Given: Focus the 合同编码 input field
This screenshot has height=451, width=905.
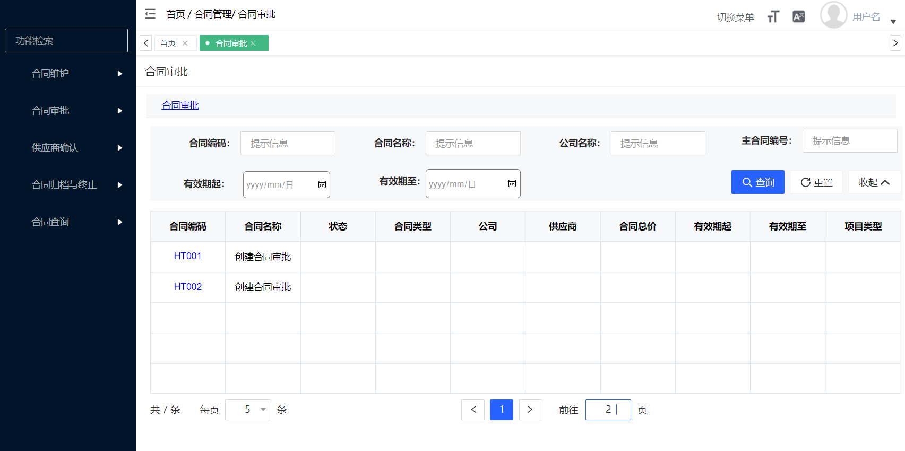Looking at the screenshot, I should 288,143.
